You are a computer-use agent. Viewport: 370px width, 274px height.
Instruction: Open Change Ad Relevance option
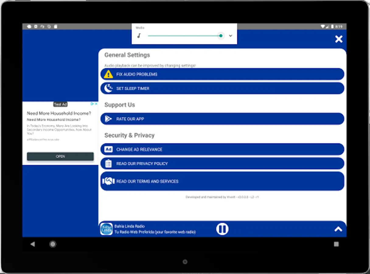pos(222,149)
